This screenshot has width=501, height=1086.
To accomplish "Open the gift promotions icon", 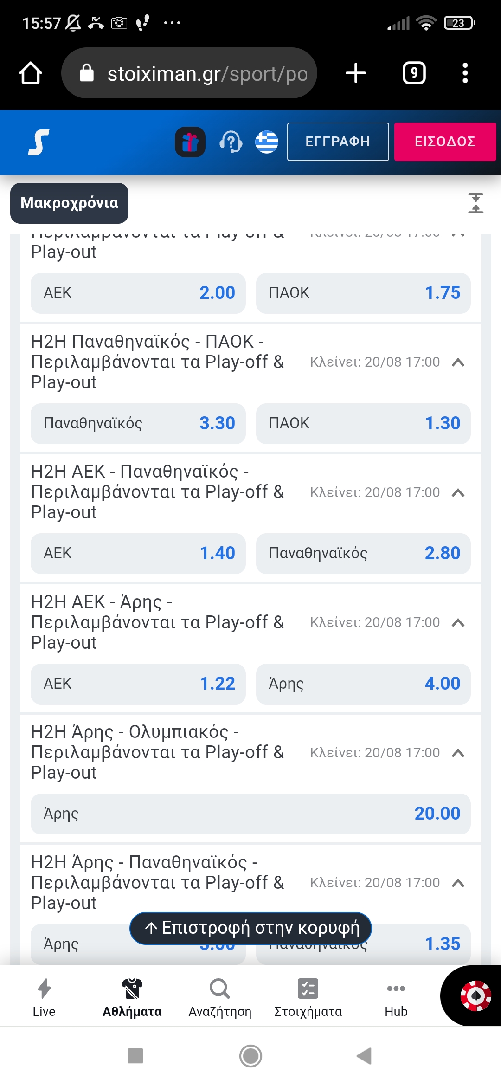I will pyautogui.click(x=190, y=142).
